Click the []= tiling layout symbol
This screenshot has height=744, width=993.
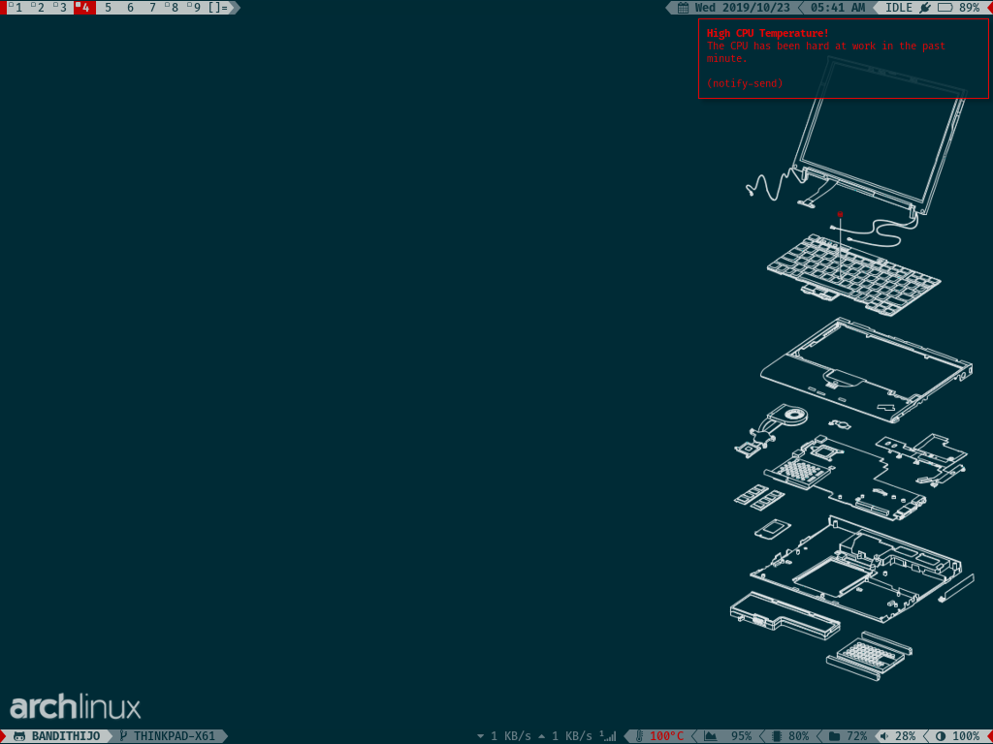218,8
